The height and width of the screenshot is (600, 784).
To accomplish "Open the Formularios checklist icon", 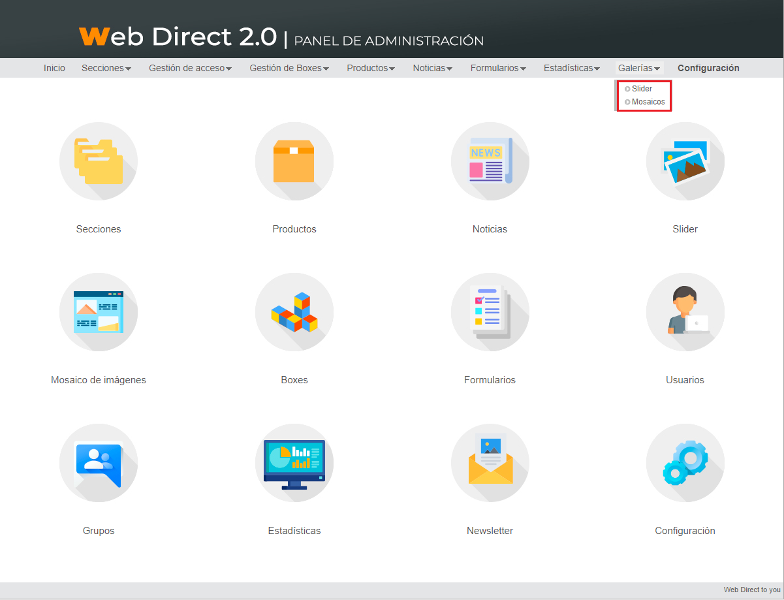I will [490, 312].
